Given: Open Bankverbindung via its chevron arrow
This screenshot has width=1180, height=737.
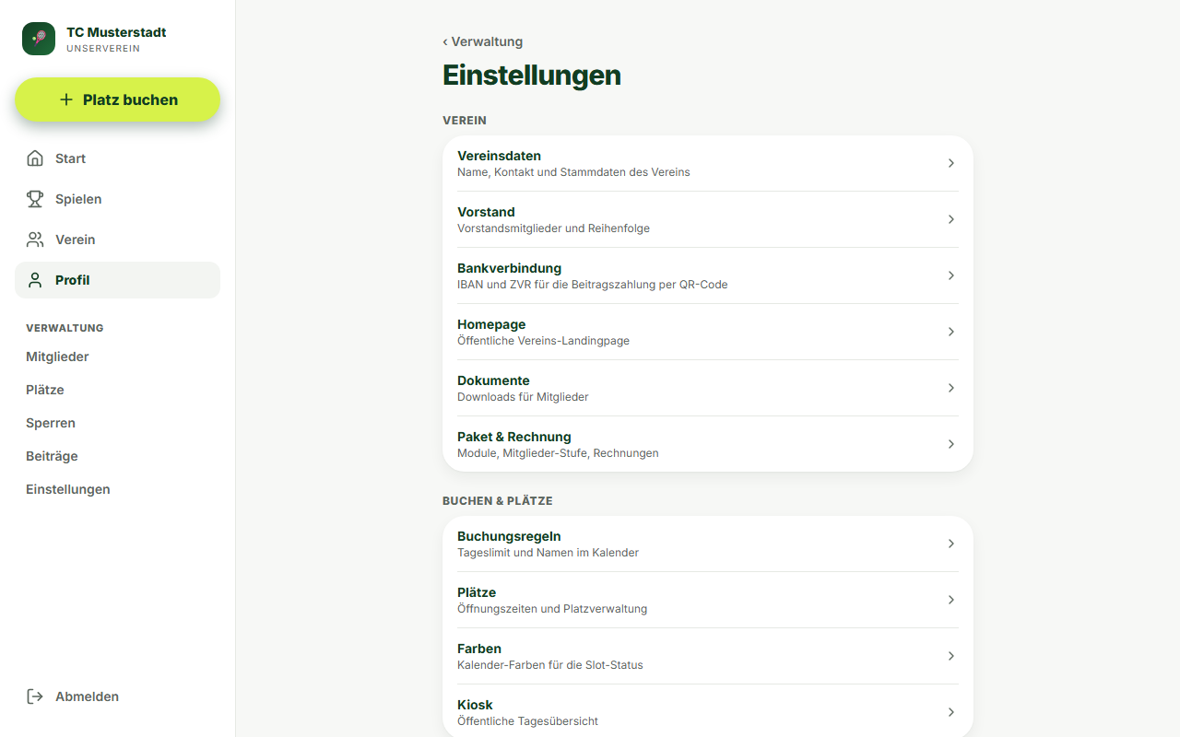Looking at the screenshot, I should (x=951, y=275).
